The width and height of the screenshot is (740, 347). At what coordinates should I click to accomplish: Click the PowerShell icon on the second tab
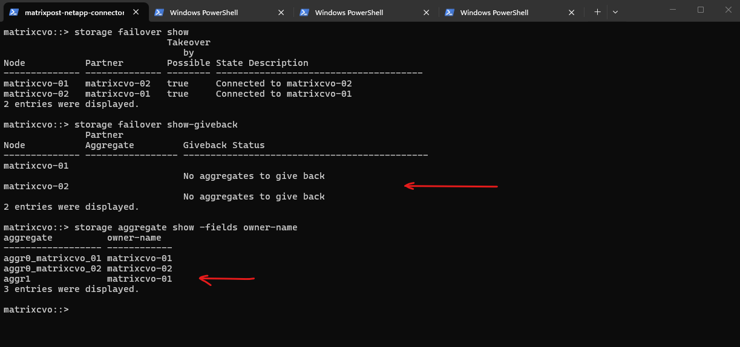point(159,12)
